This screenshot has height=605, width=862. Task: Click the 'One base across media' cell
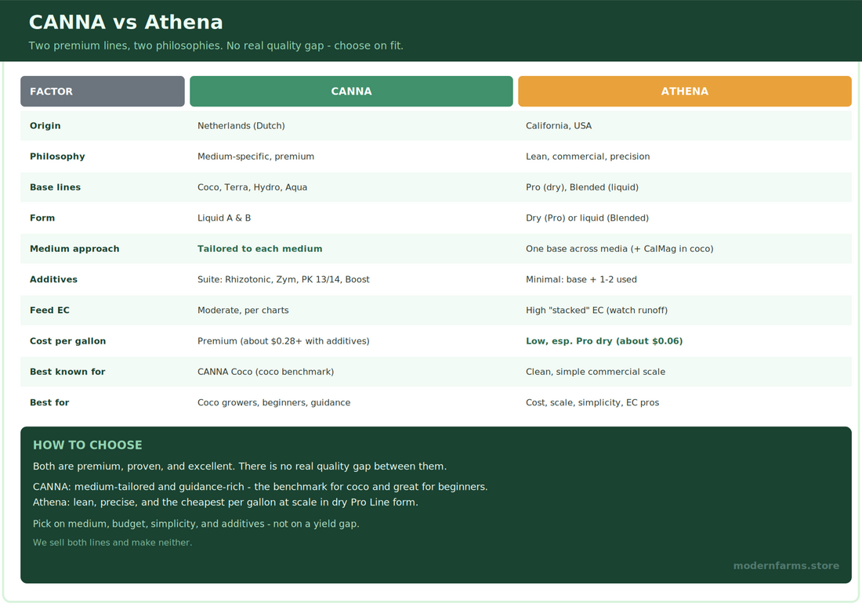(619, 249)
